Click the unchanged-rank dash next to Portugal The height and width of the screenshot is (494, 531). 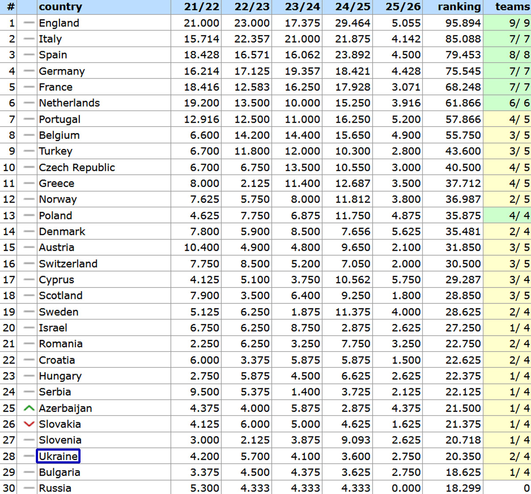point(29,119)
